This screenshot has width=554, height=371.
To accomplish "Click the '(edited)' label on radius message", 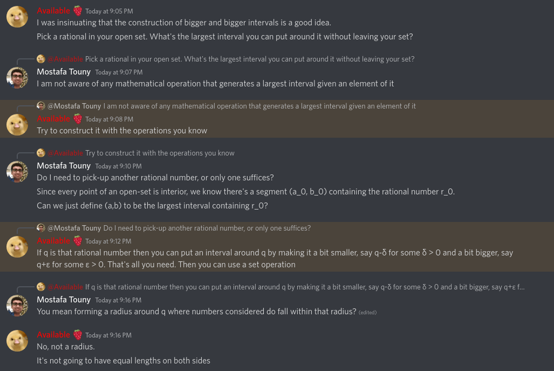I will point(367,312).
